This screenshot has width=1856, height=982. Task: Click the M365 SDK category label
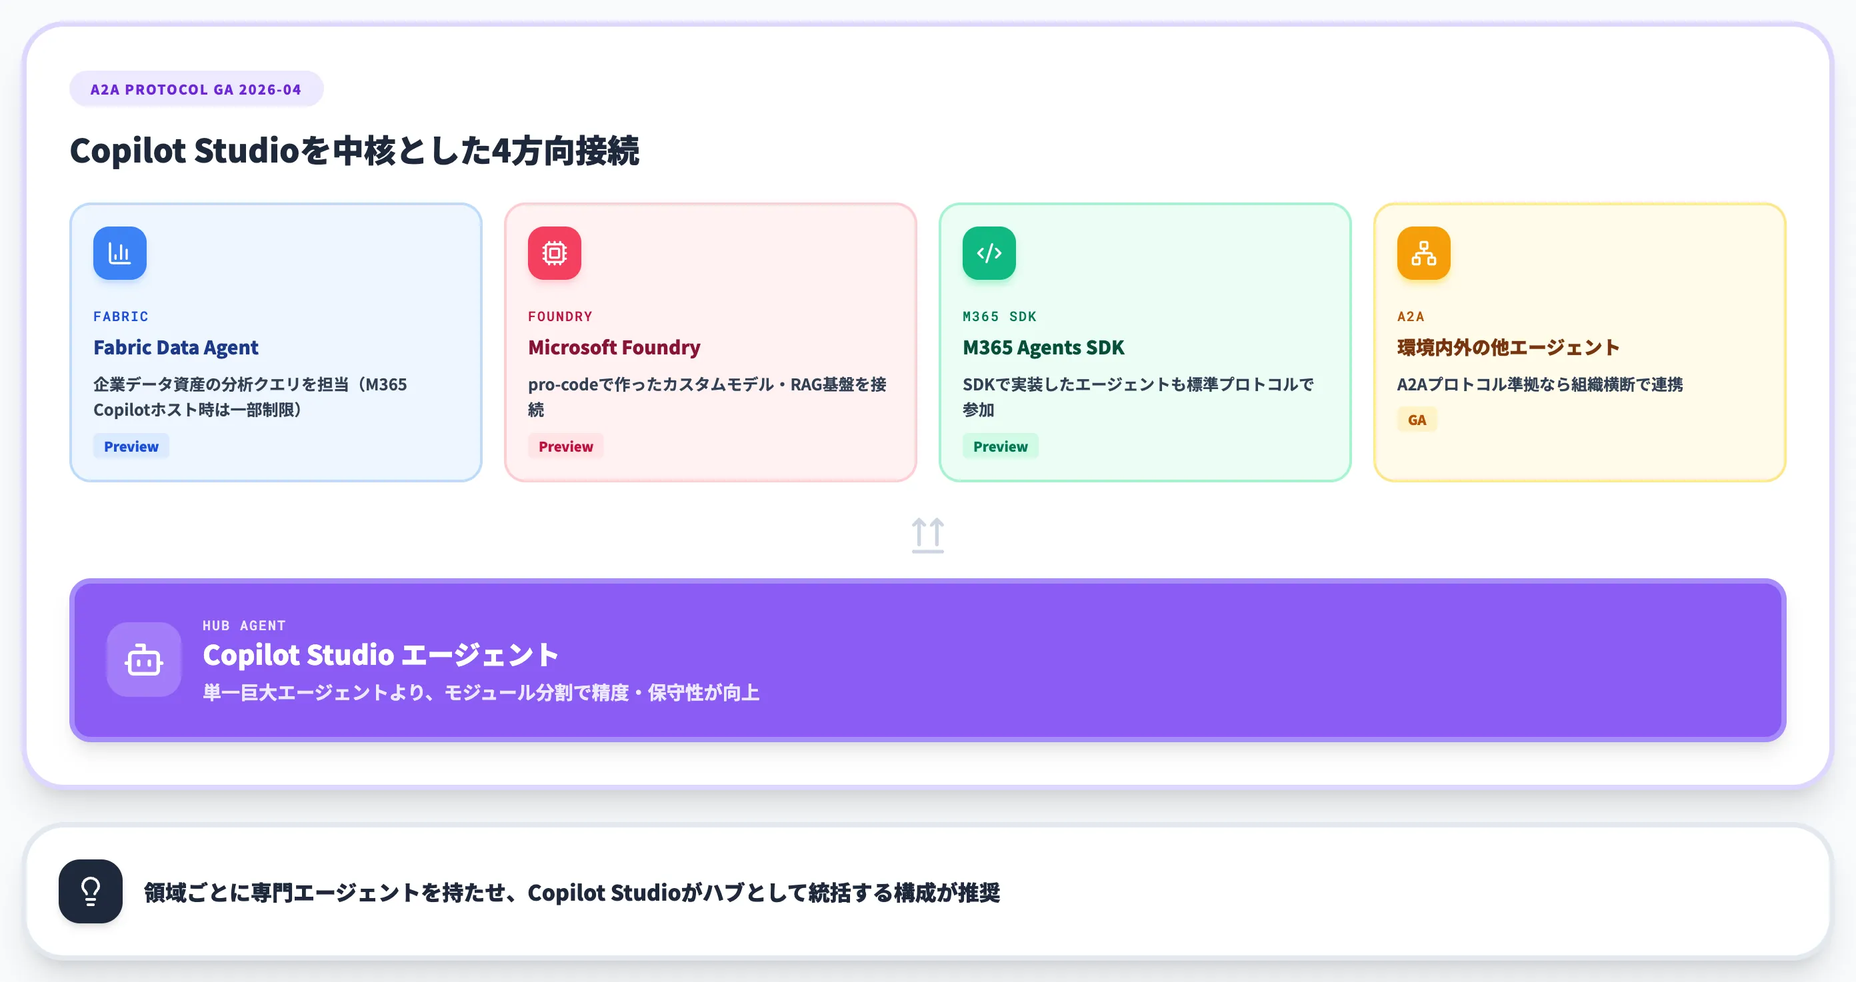coord(999,316)
